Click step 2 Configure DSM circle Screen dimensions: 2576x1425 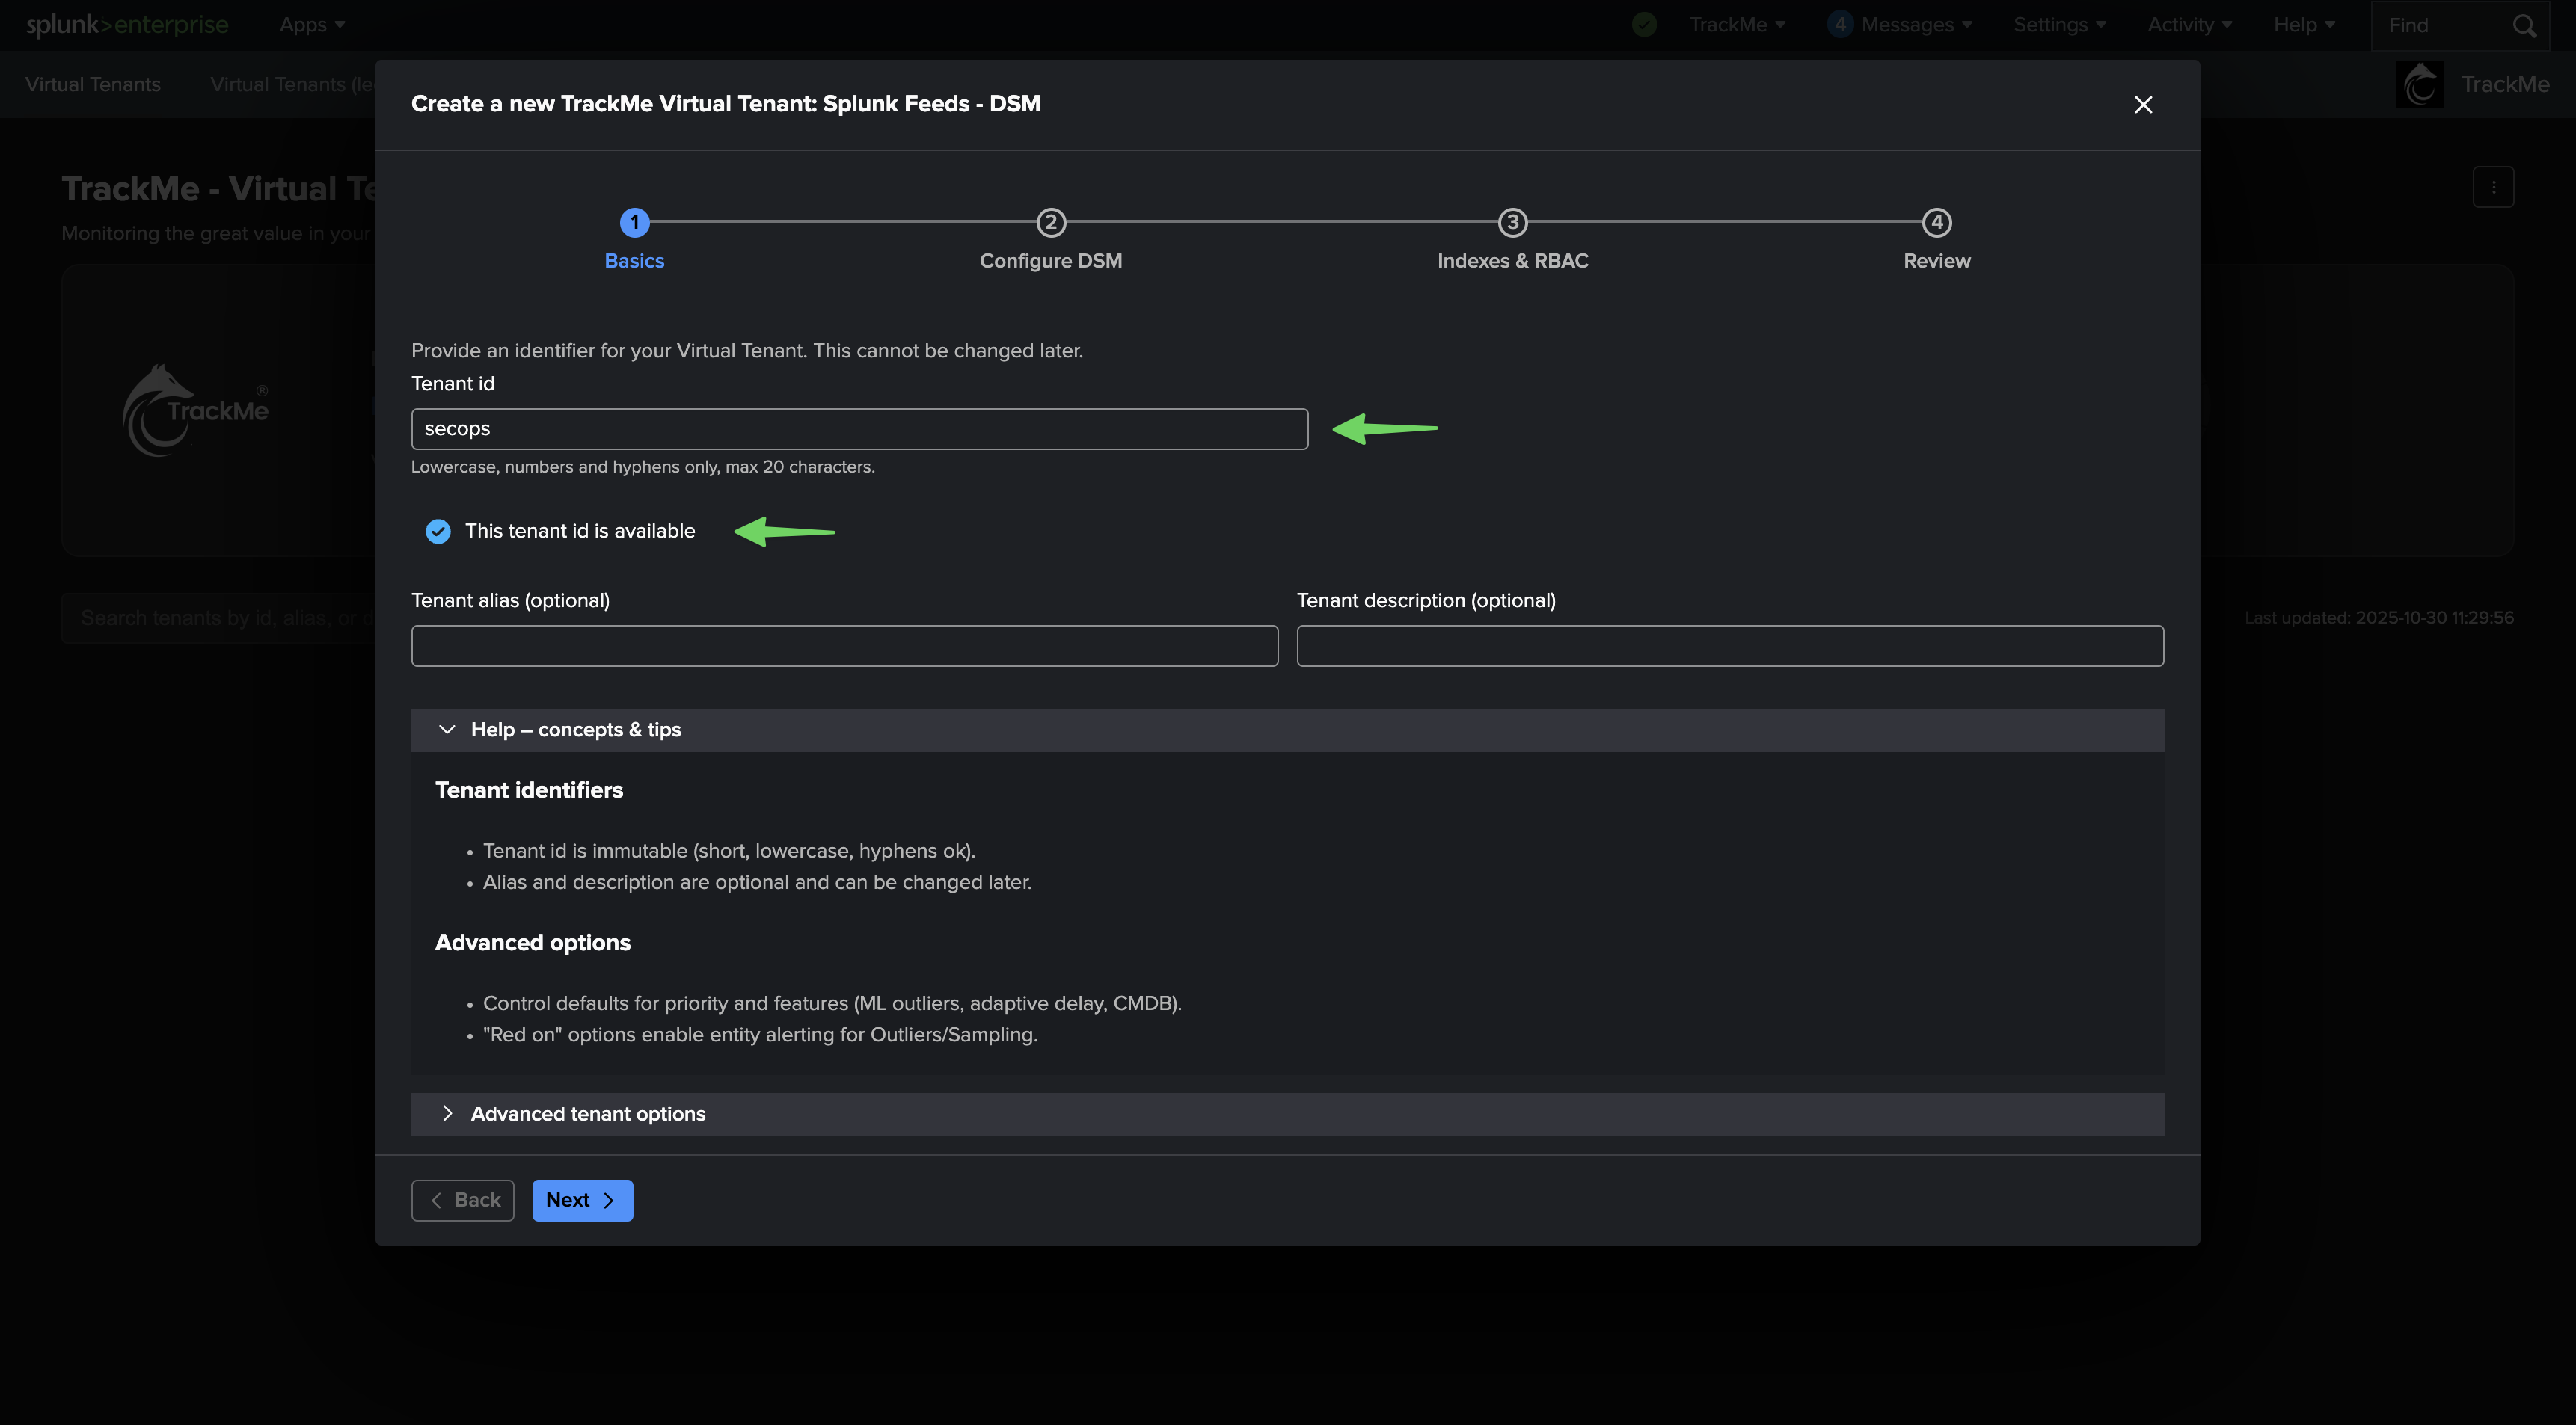point(1050,222)
